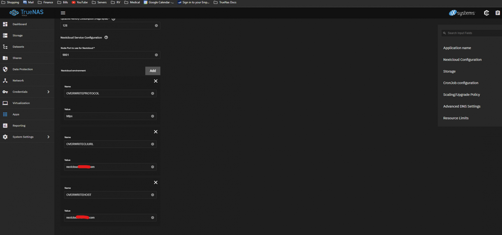
Task: Select Datasets in the sidebar
Action: [27, 47]
